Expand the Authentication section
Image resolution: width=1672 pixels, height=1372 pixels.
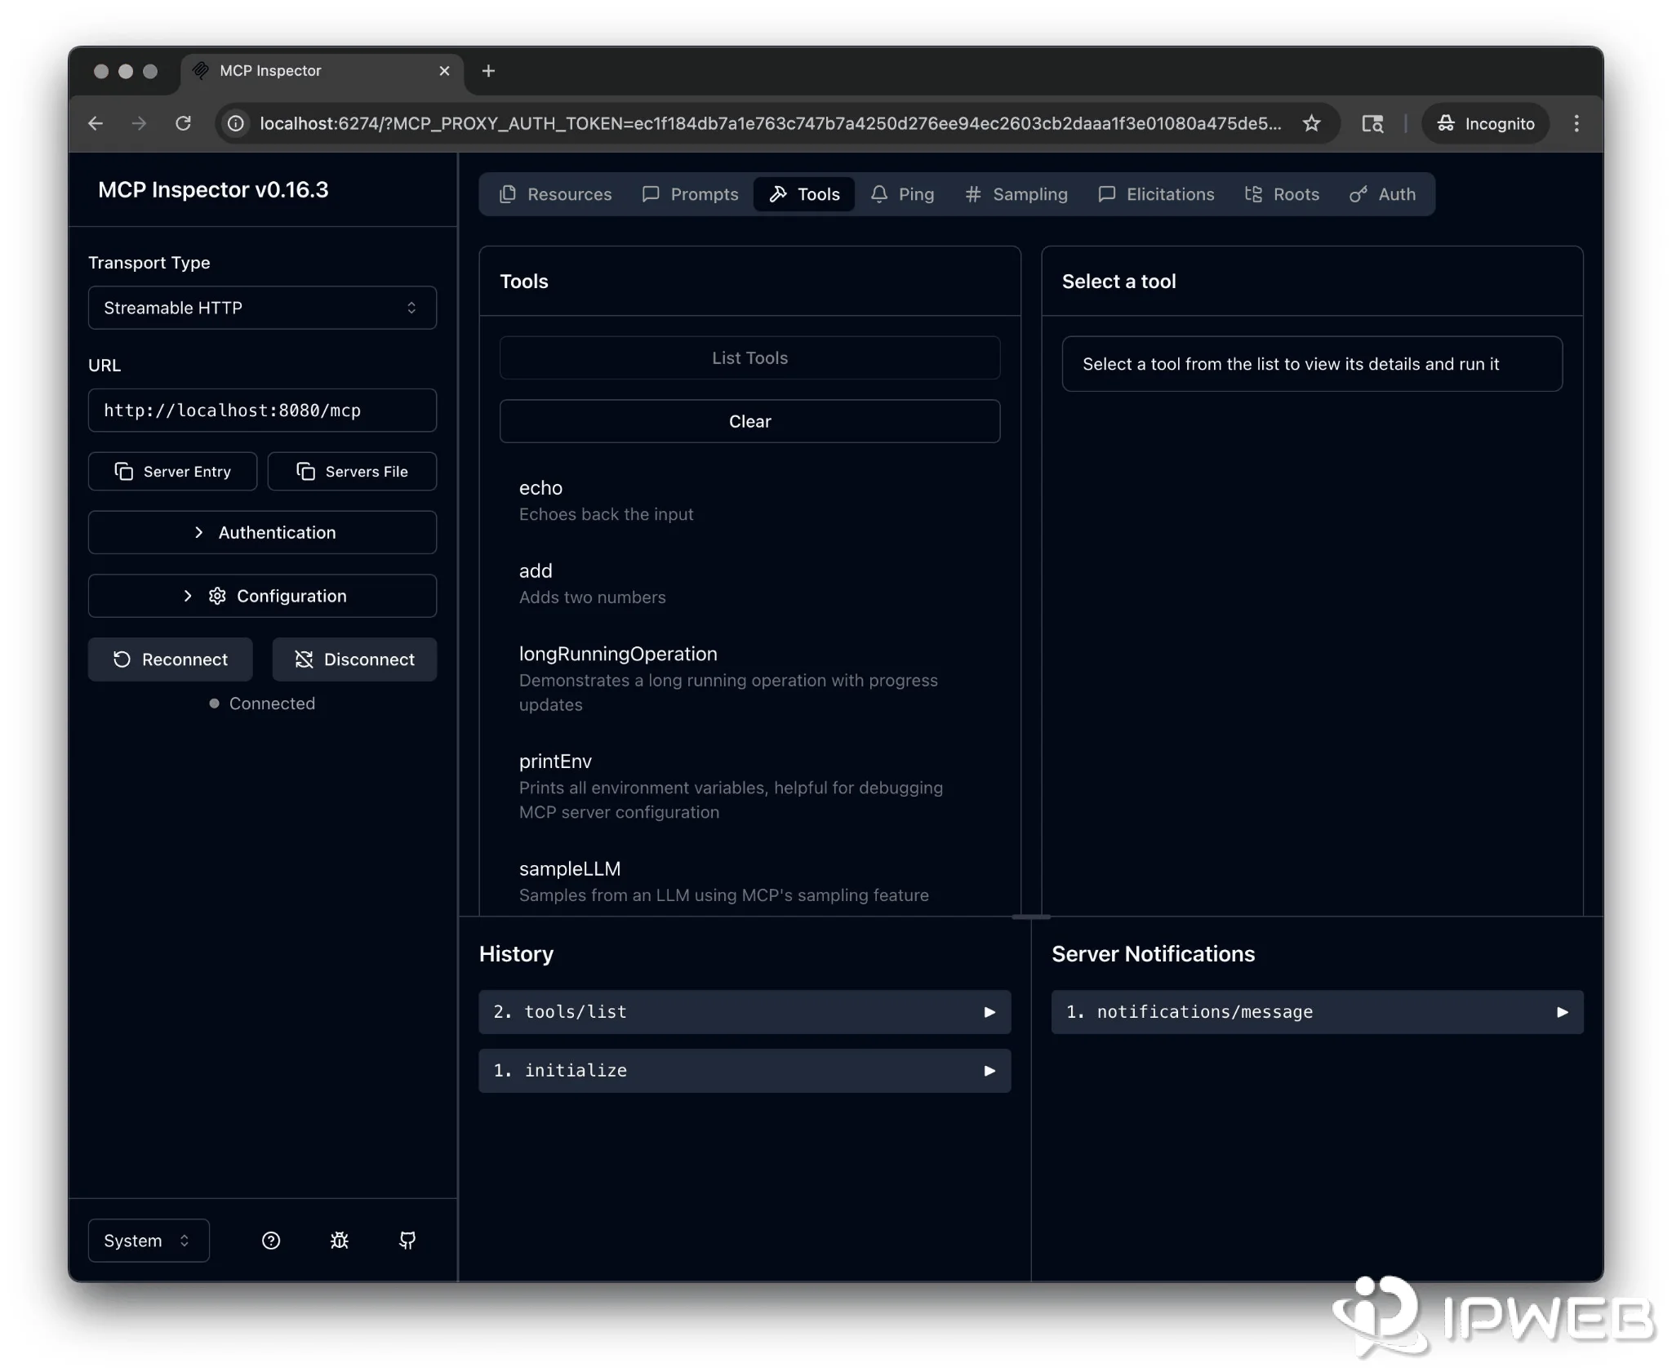(x=262, y=532)
